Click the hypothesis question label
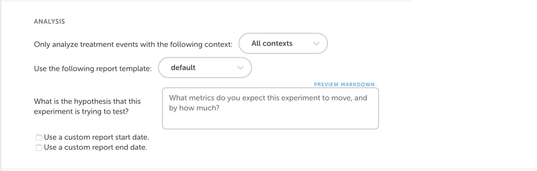This screenshot has width=537, height=171. [87, 106]
